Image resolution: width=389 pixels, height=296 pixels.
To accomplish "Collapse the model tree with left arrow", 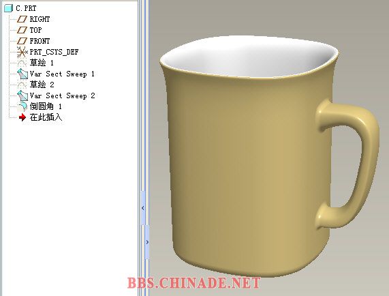I will [x=143, y=208].
